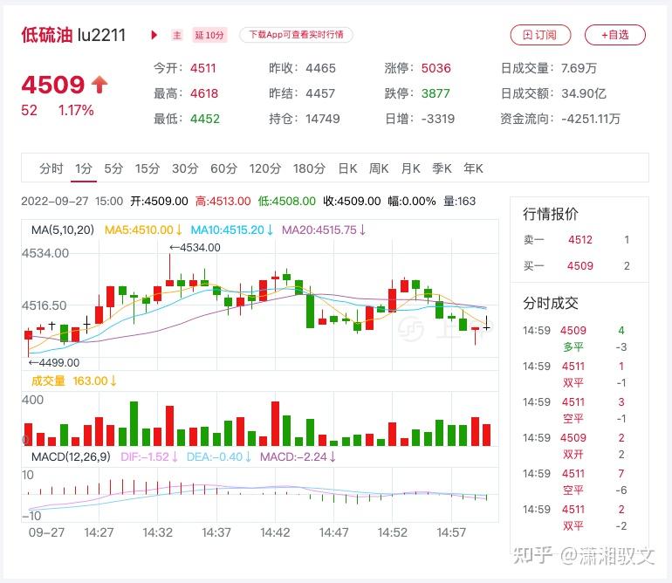Switch to the 分时 chart tab
The height and width of the screenshot is (583, 672).
point(51,168)
